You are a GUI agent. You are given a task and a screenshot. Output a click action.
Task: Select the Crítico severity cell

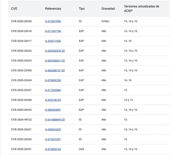pos(105,21)
